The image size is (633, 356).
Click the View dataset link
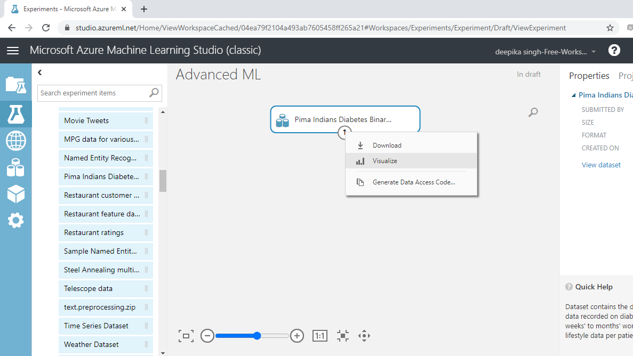[x=600, y=165]
